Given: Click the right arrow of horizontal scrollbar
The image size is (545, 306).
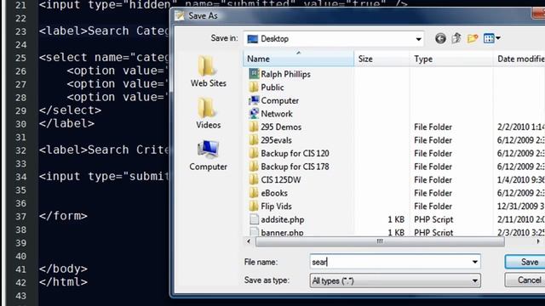Looking at the screenshot, I should pos(538,241).
